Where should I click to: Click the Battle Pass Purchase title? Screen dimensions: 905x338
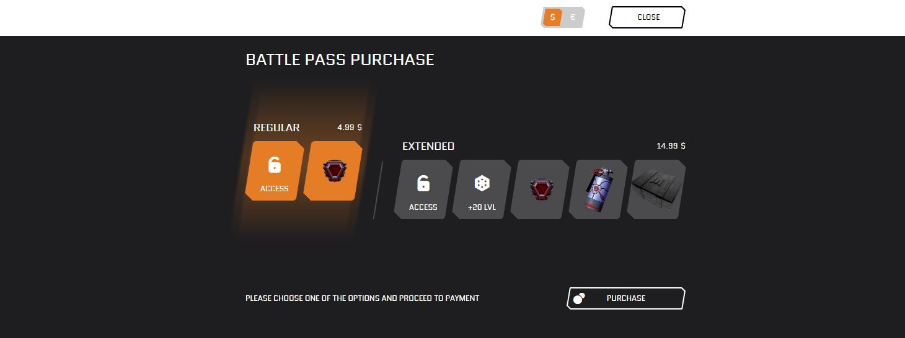click(x=340, y=59)
